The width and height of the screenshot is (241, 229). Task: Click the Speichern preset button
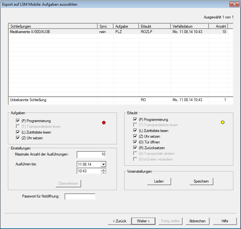click(201, 181)
